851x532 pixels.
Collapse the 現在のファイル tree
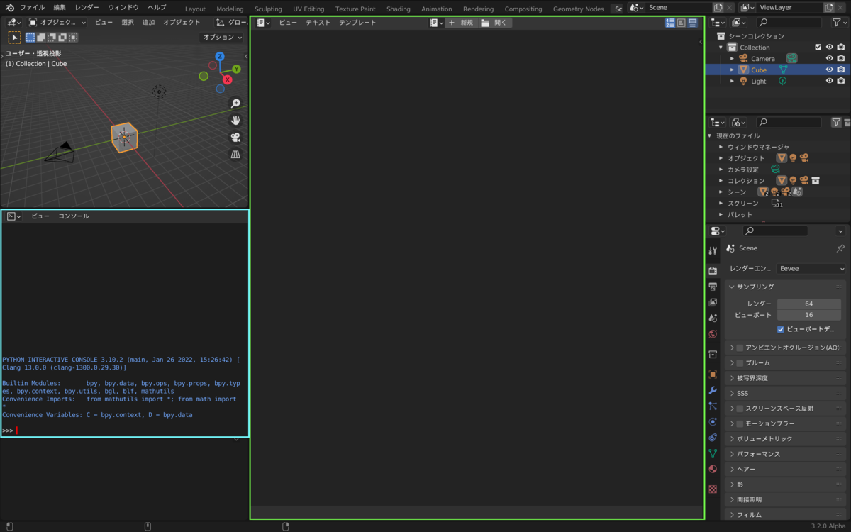(710, 135)
